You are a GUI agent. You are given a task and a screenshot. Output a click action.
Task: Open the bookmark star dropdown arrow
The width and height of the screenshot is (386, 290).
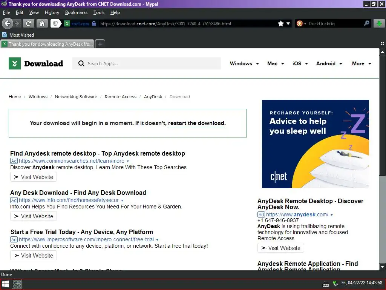(x=288, y=23)
